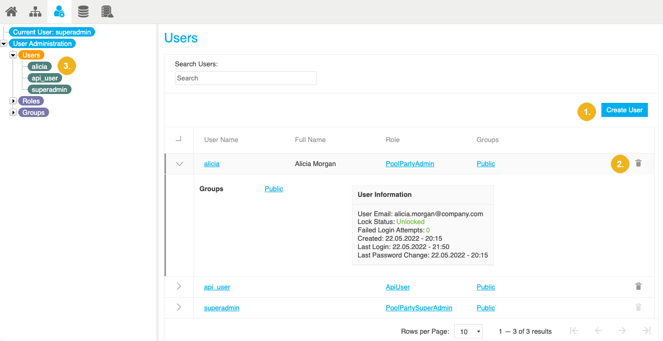Delete api_user with trash icon
The image size is (663, 341).
tap(638, 287)
